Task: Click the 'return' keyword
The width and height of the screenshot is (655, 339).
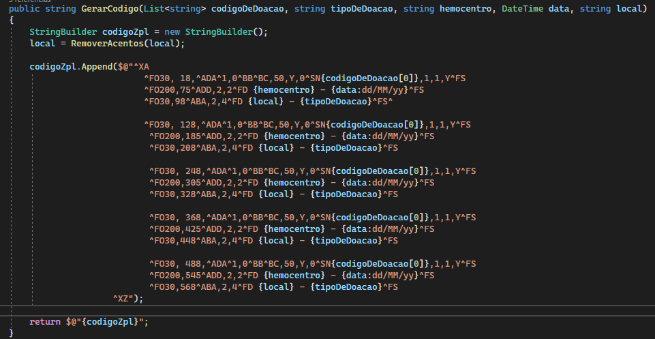Action: pos(45,322)
